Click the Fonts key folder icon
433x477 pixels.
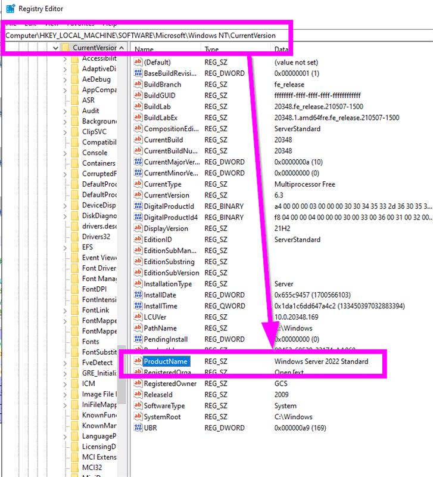(74, 342)
